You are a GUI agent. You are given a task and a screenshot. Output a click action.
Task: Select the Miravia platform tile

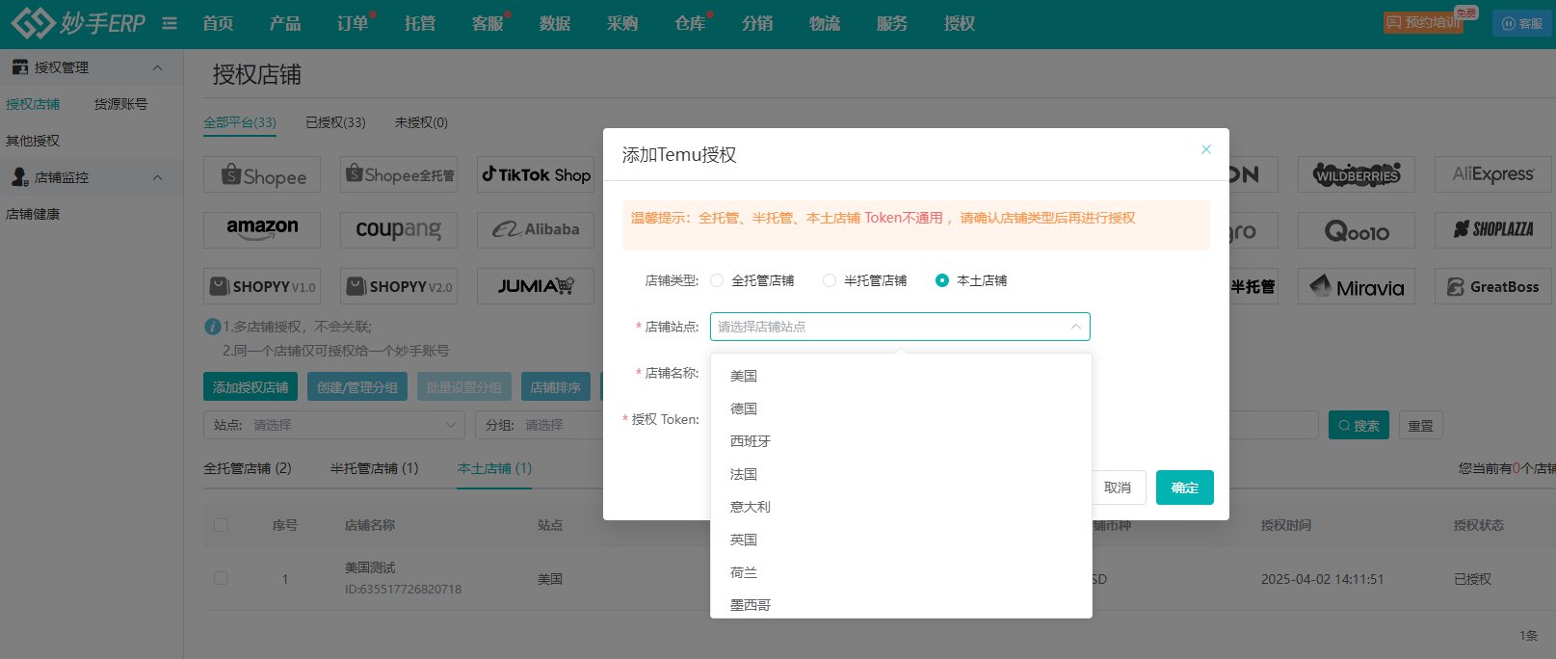(1357, 286)
